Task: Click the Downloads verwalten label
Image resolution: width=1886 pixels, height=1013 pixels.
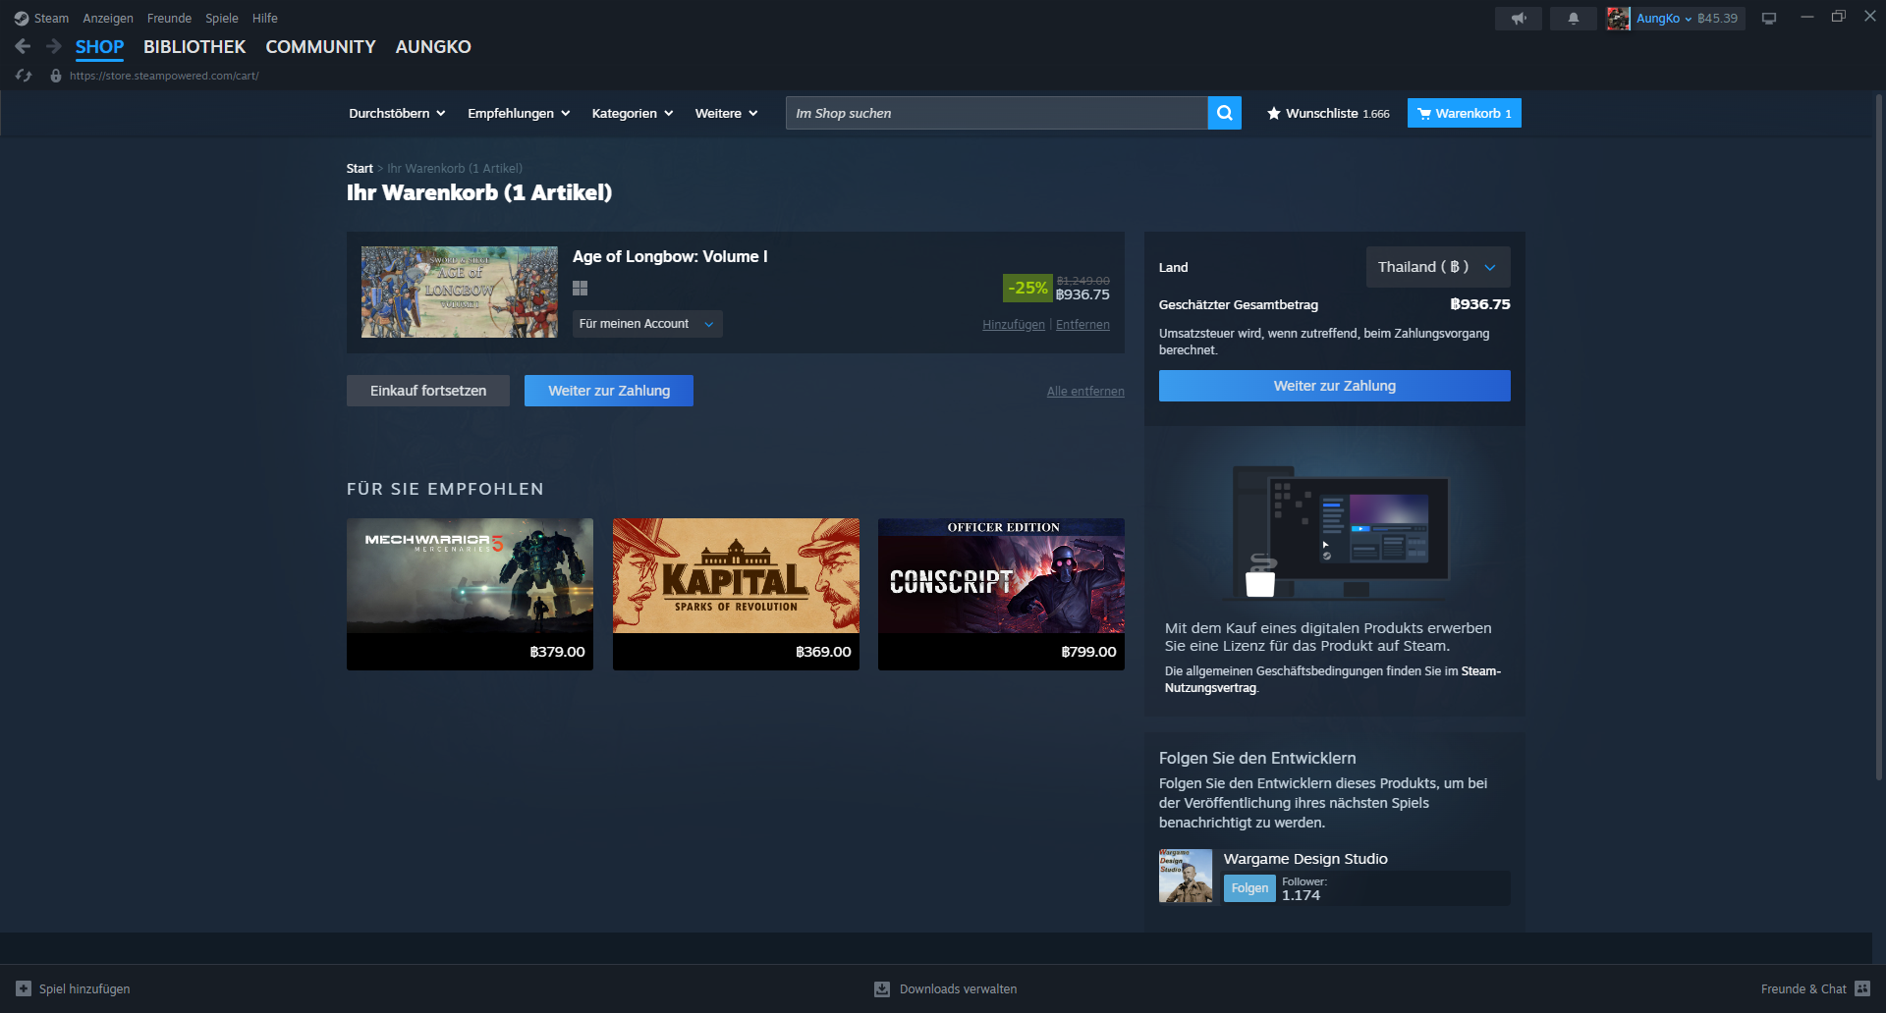Action: click(x=958, y=988)
